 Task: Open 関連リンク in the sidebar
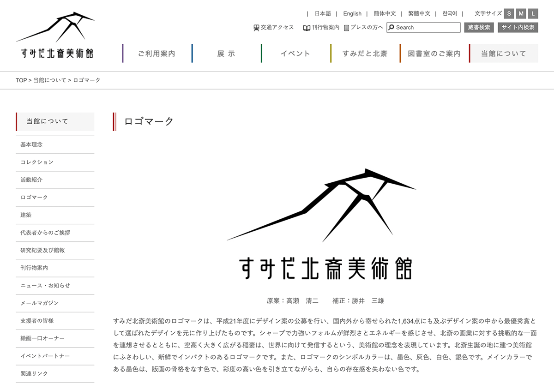pos(55,373)
